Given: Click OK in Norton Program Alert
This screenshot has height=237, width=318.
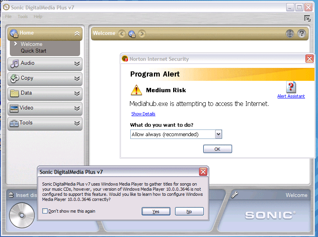Looking at the screenshot, I should tap(217, 149).
